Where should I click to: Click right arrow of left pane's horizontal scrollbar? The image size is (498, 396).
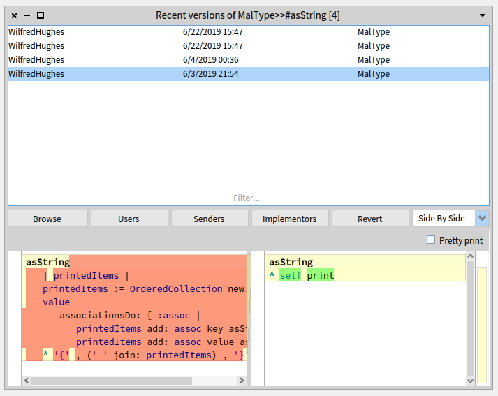(242, 381)
